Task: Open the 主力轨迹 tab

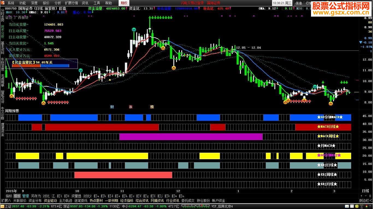Action: [x=66, y=201]
